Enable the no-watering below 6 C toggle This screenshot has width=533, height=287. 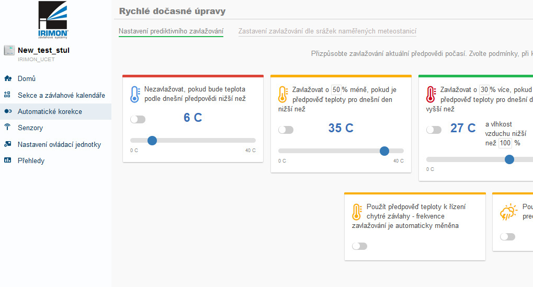(138, 120)
